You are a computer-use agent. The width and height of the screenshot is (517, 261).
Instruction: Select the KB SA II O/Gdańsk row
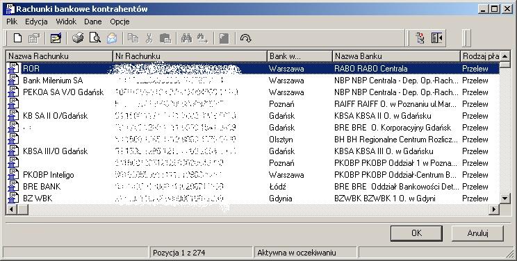click(x=253, y=116)
